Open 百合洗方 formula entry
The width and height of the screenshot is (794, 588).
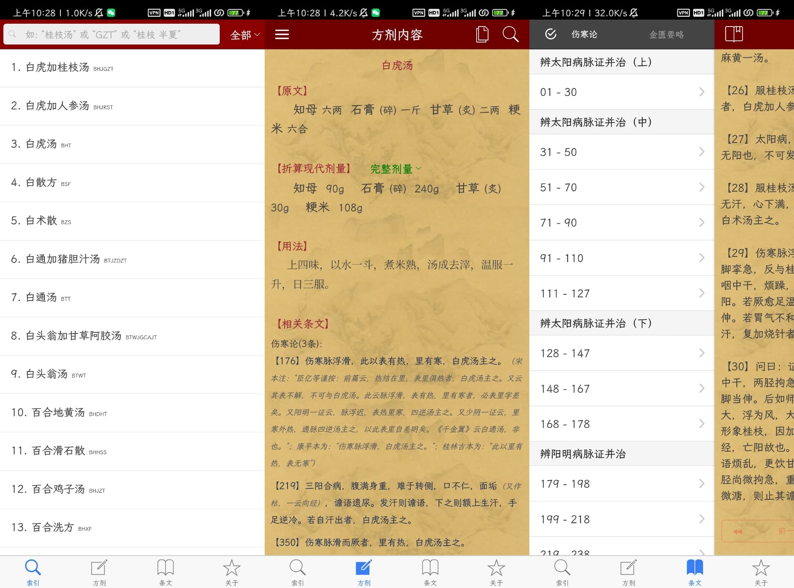coord(132,528)
